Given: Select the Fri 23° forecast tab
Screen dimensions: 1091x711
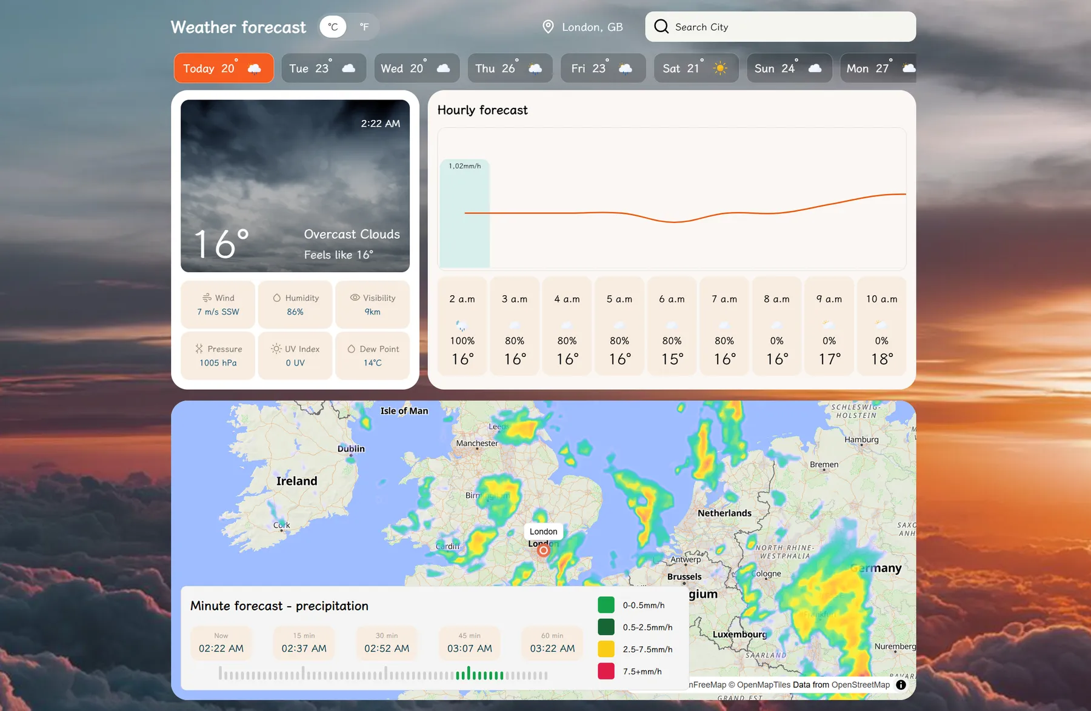Looking at the screenshot, I should (603, 68).
